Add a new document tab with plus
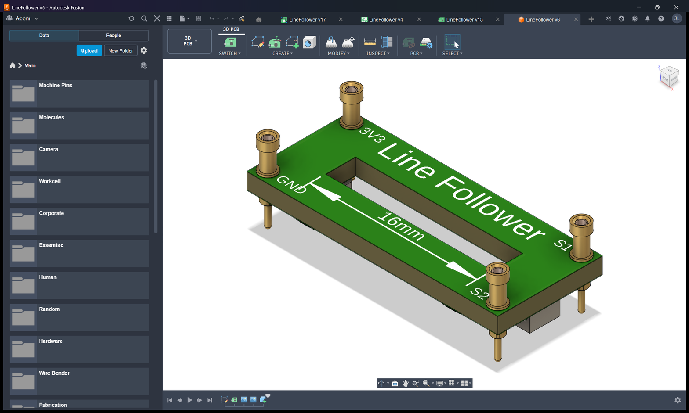This screenshot has height=413, width=689. pyautogui.click(x=591, y=19)
